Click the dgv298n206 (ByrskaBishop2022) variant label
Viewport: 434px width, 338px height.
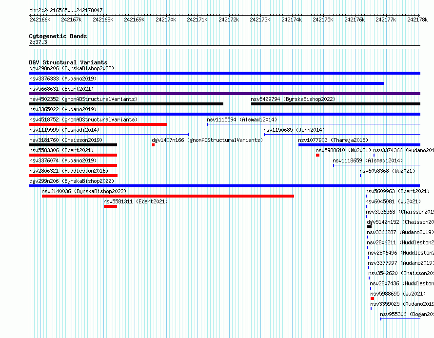tap(72, 68)
